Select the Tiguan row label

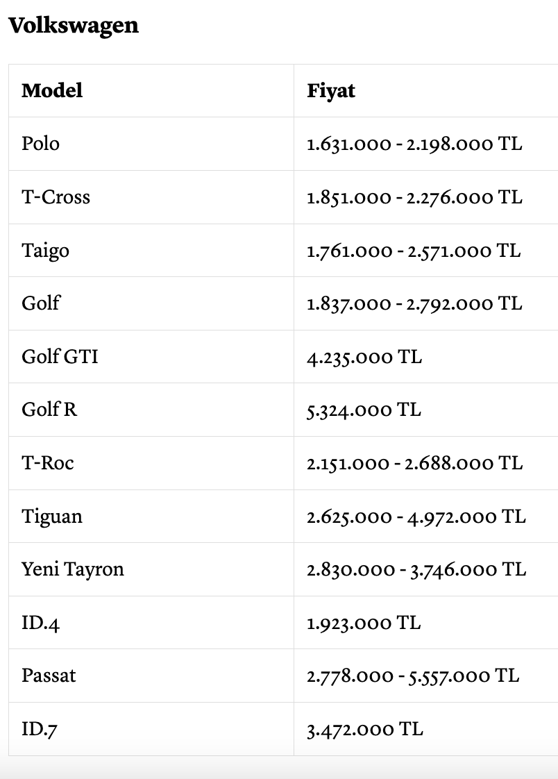(52, 516)
